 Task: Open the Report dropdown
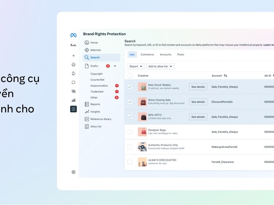136,67
